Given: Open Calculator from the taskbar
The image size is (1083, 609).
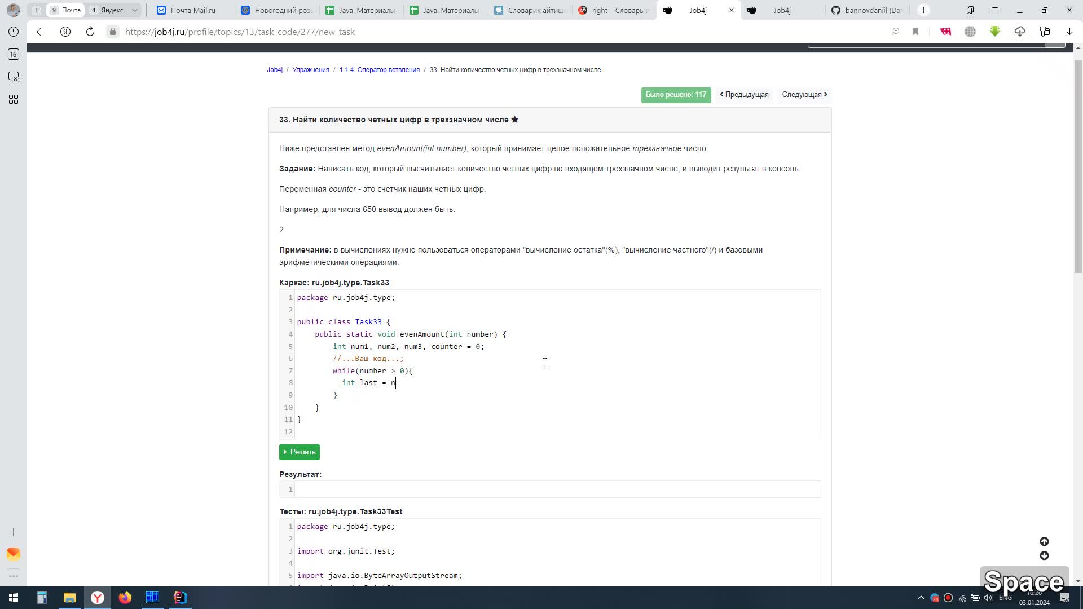Looking at the screenshot, I should (42, 598).
